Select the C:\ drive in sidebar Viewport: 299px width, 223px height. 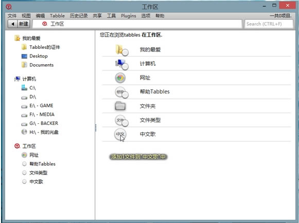[29, 88]
